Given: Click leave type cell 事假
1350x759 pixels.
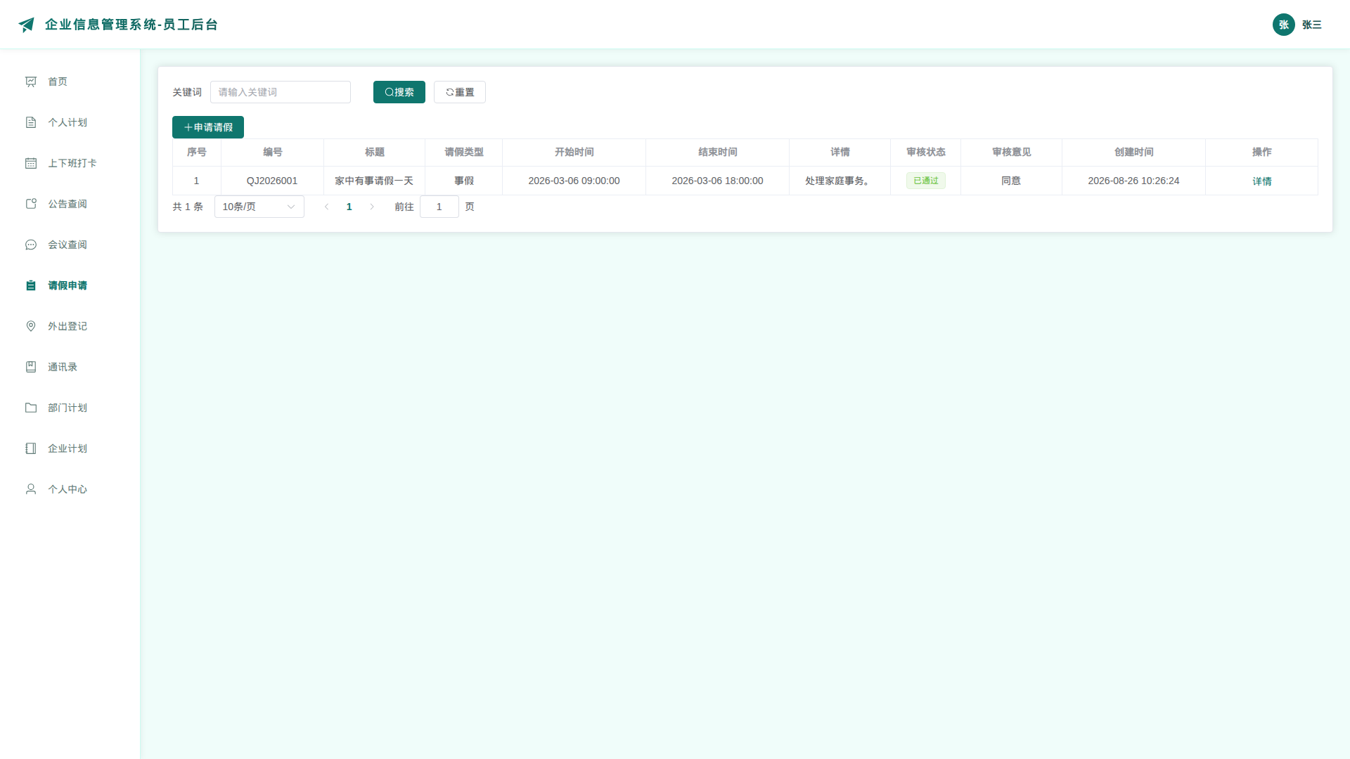Looking at the screenshot, I should [464, 181].
